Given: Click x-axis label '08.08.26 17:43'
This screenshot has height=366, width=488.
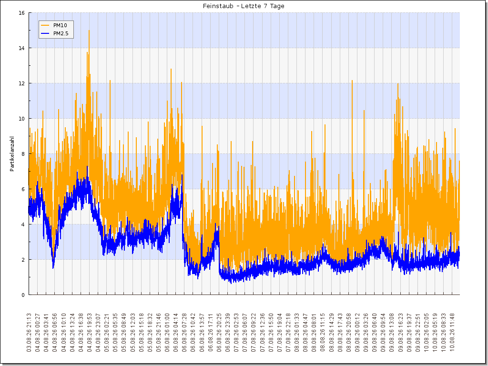Looking at the screenshot, I should point(340,332).
